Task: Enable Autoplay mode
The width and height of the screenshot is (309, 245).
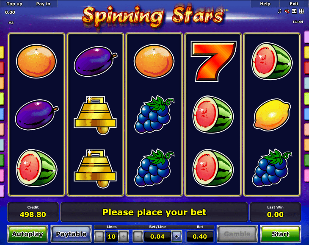Action: [28, 234]
